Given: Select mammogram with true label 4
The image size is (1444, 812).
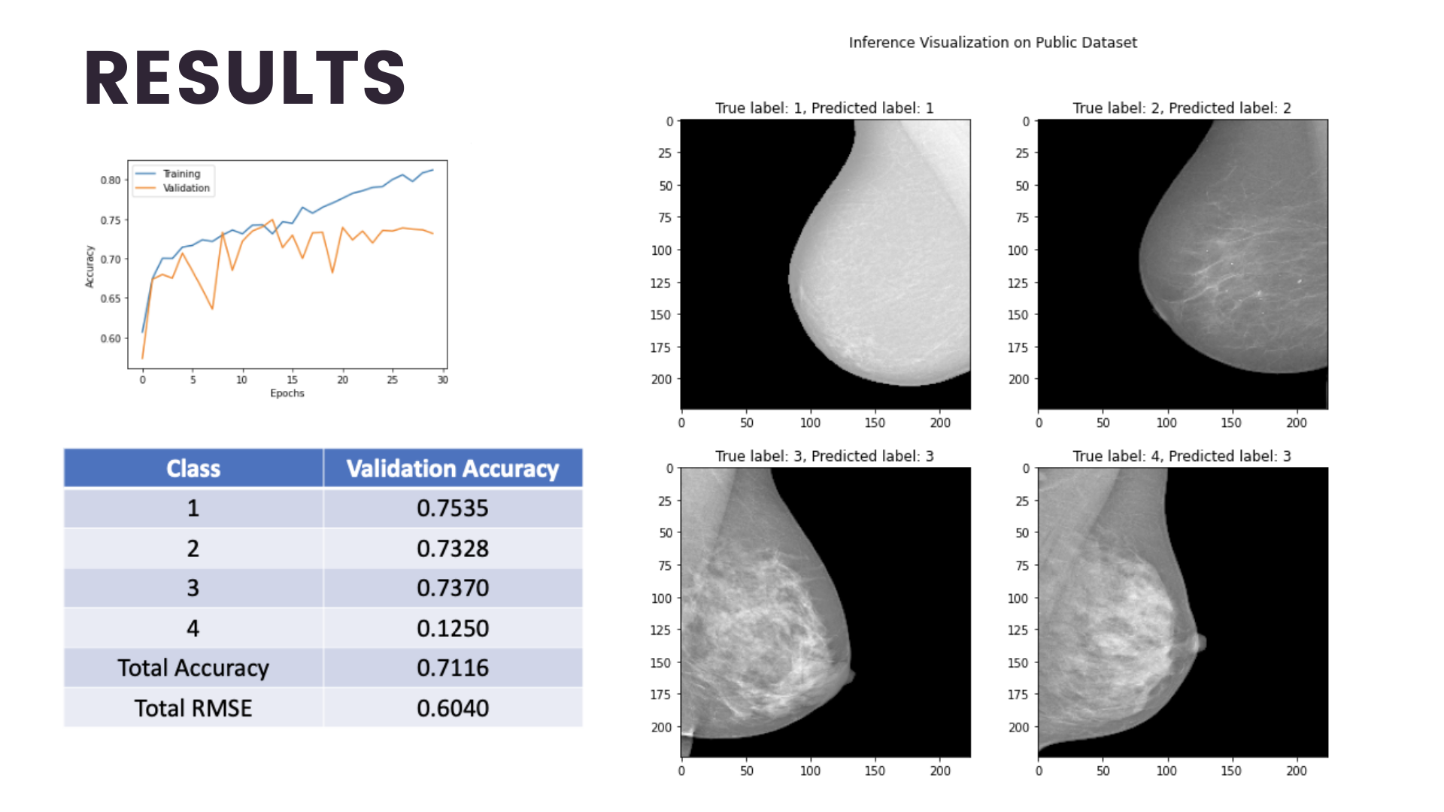Looking at the screenshot, I should (x=1182, y=612).
